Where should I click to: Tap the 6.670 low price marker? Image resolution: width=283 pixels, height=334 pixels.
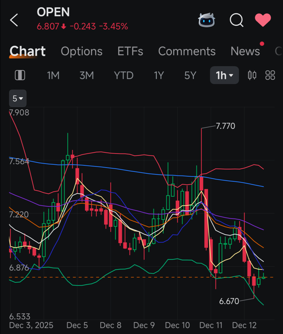[x=229, y=301]
